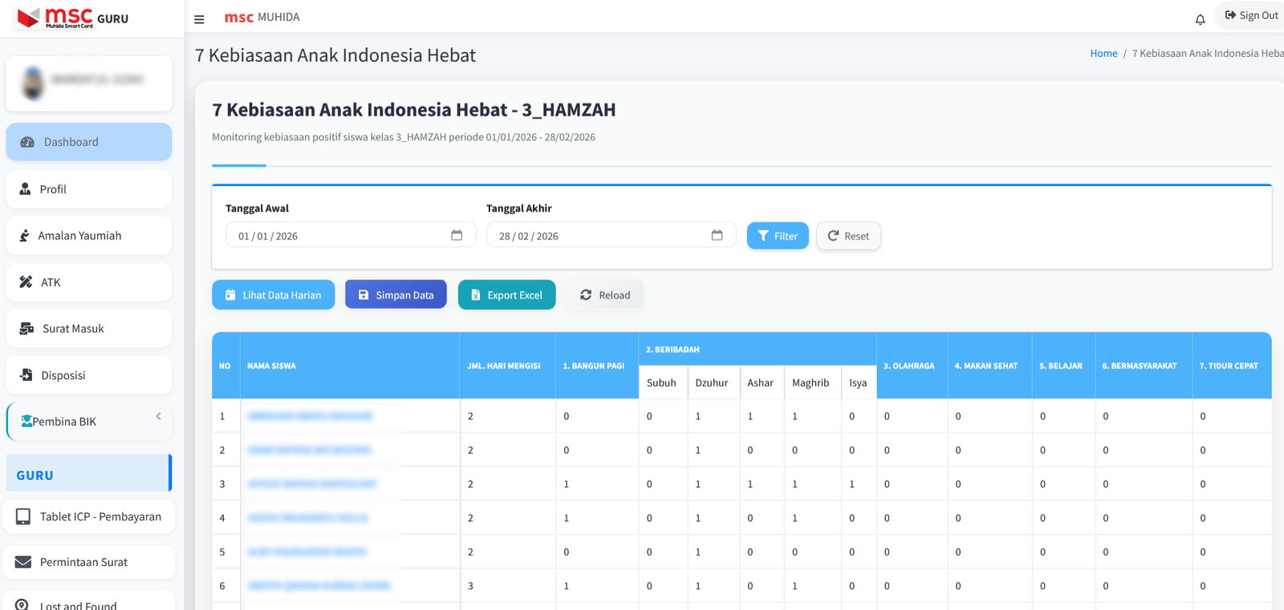Open Lost and Found menu item

[89, 602]
